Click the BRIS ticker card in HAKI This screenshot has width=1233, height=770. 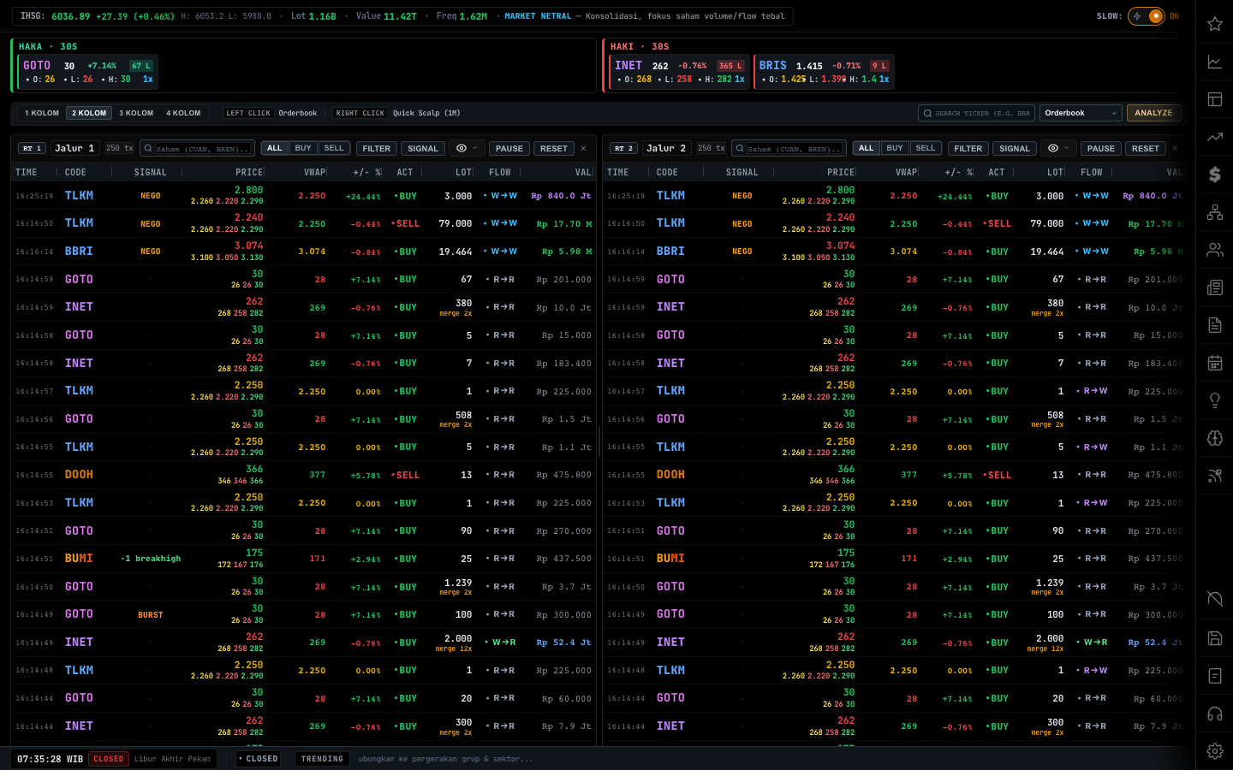[x=824, y=72]
